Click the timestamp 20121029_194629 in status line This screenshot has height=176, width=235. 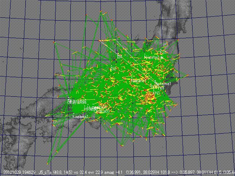coord(19,172)
